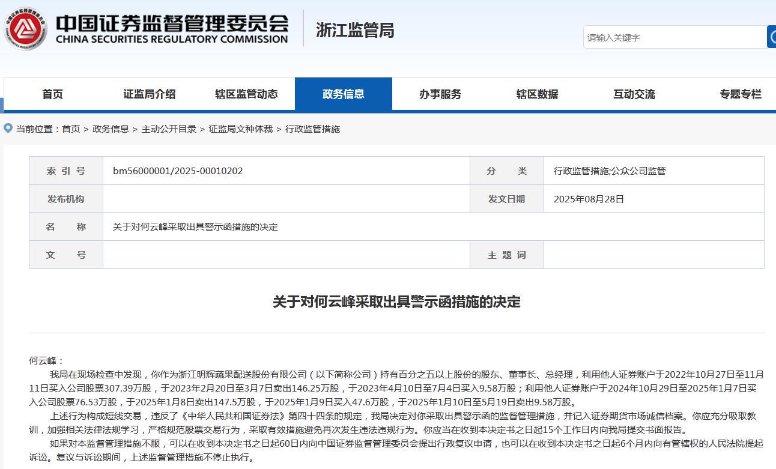The height and width of the screenshot is (469, 776).
Task: Follow the 首页 breadcrumb link
Action: 71,129
